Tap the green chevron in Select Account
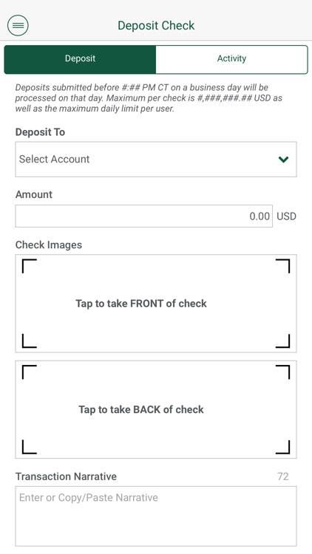Screen dimensions: 312x554 pos(283,160)
